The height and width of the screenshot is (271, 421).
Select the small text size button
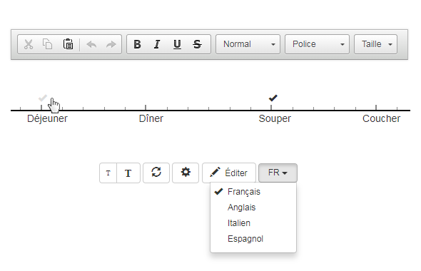point(108,173)
